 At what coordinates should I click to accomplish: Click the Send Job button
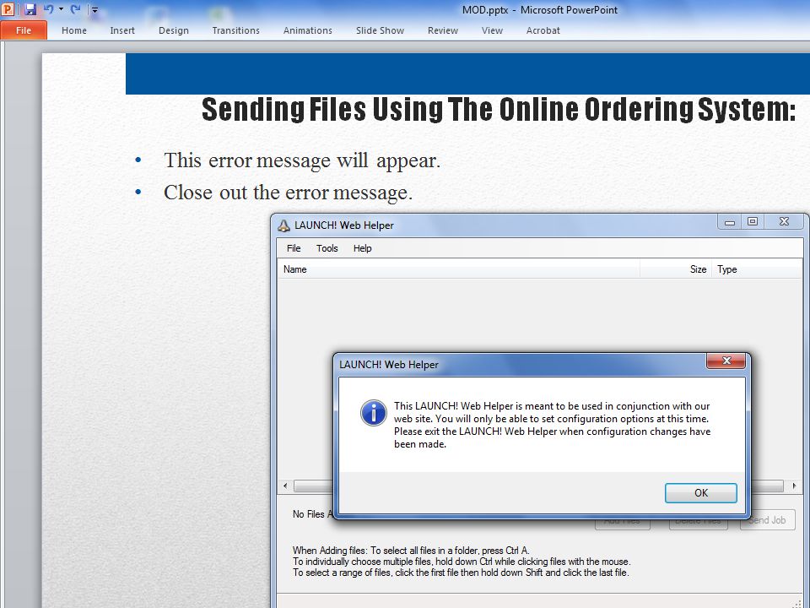(x=768, y=521)
